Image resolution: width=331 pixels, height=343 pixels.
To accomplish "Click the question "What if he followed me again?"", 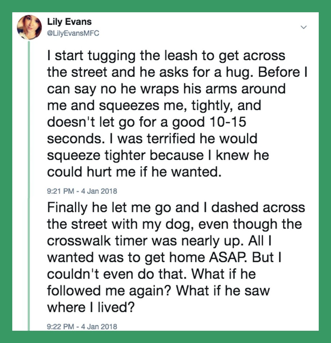I will [158, 283].
